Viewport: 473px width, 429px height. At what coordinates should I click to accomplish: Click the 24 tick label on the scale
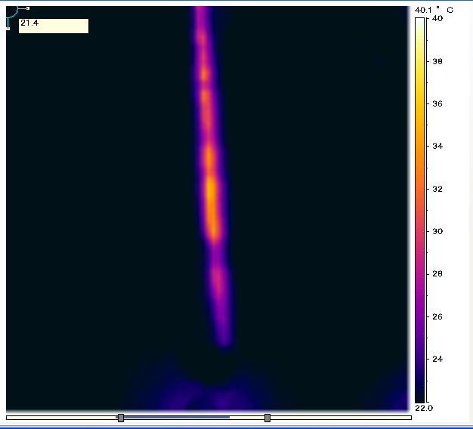436,359
